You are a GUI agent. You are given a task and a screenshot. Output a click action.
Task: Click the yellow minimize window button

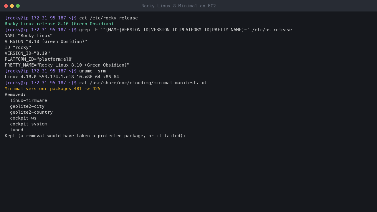click(x=12, y=6)
